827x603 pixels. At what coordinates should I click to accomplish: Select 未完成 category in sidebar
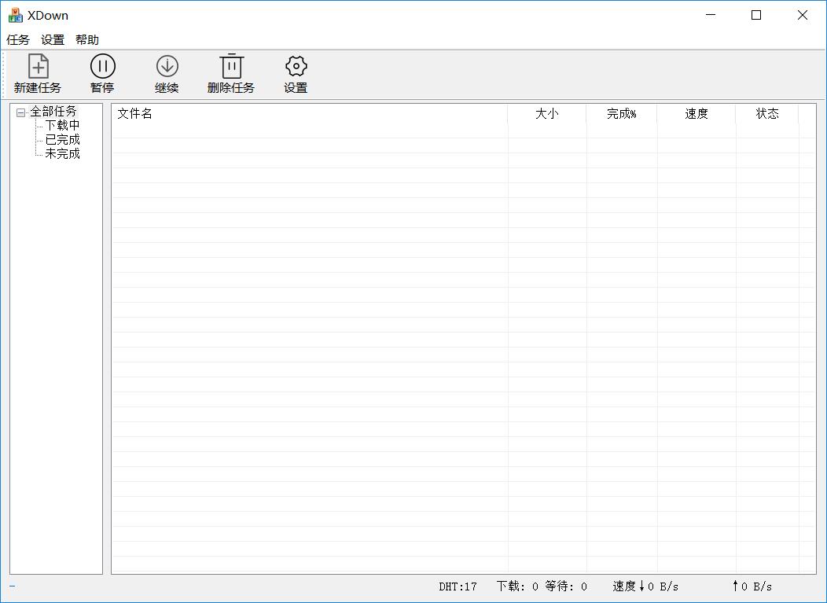click(x=62, y=153)
